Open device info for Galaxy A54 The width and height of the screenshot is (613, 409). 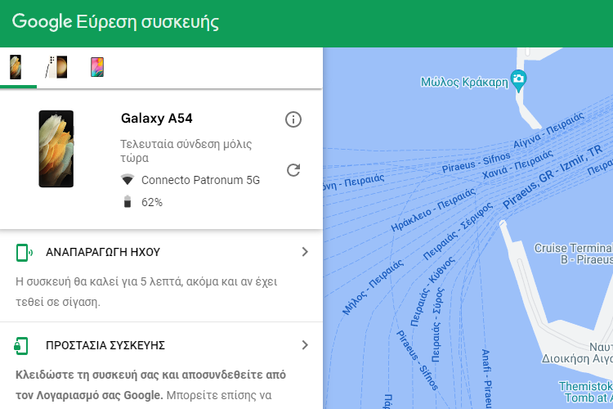(x=293, y=119)
